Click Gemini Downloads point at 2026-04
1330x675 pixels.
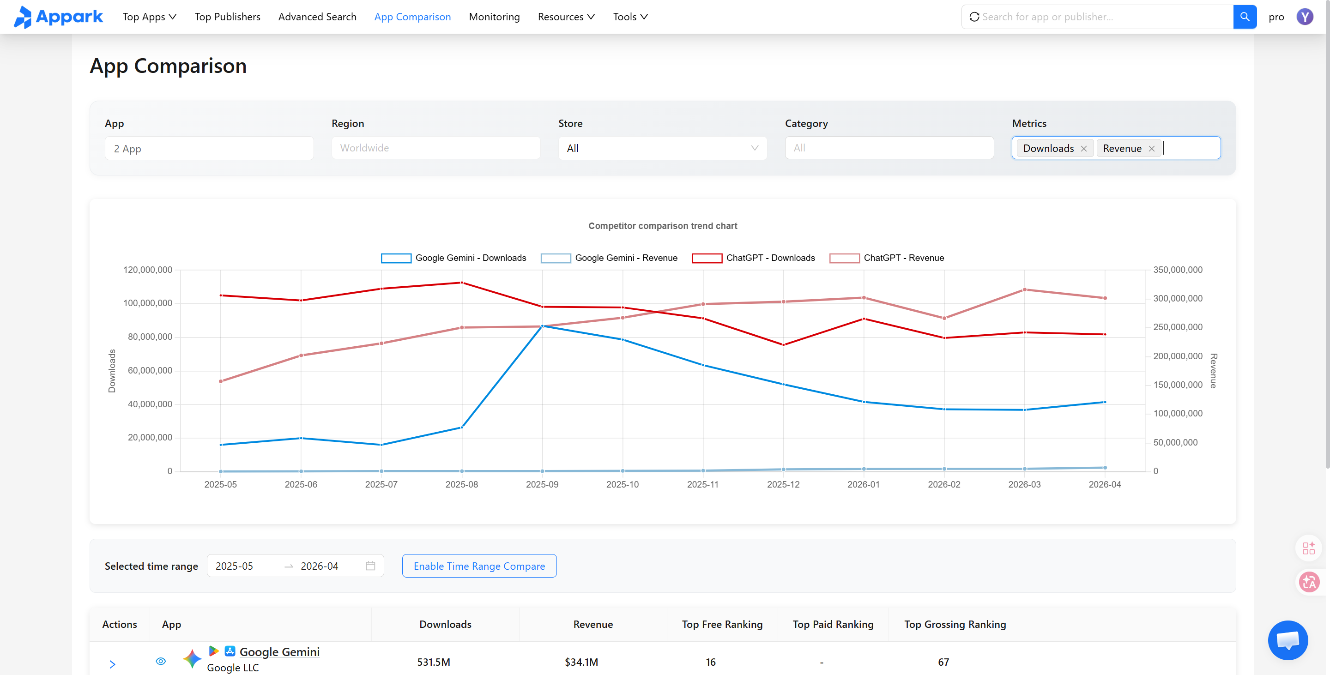1105,402
